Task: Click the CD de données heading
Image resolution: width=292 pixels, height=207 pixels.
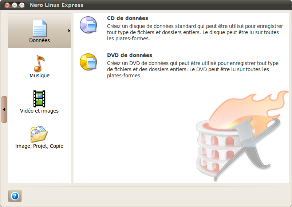Action: click(127, 18)
